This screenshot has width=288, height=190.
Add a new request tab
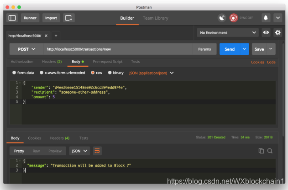coord(56,36)
